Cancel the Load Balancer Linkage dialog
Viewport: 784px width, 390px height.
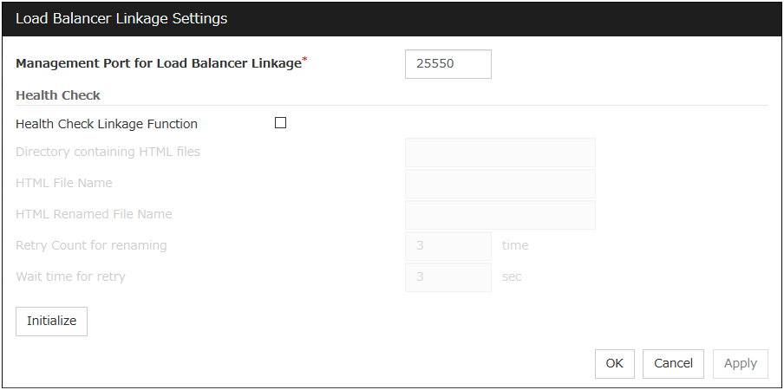click(x=673, y=364)
